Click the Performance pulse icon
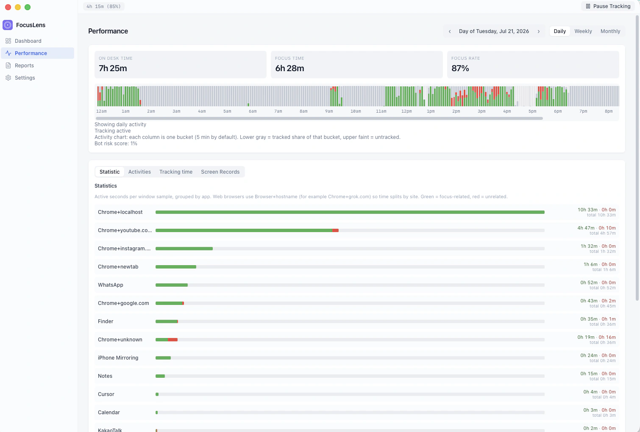 (x=8, y=53)
